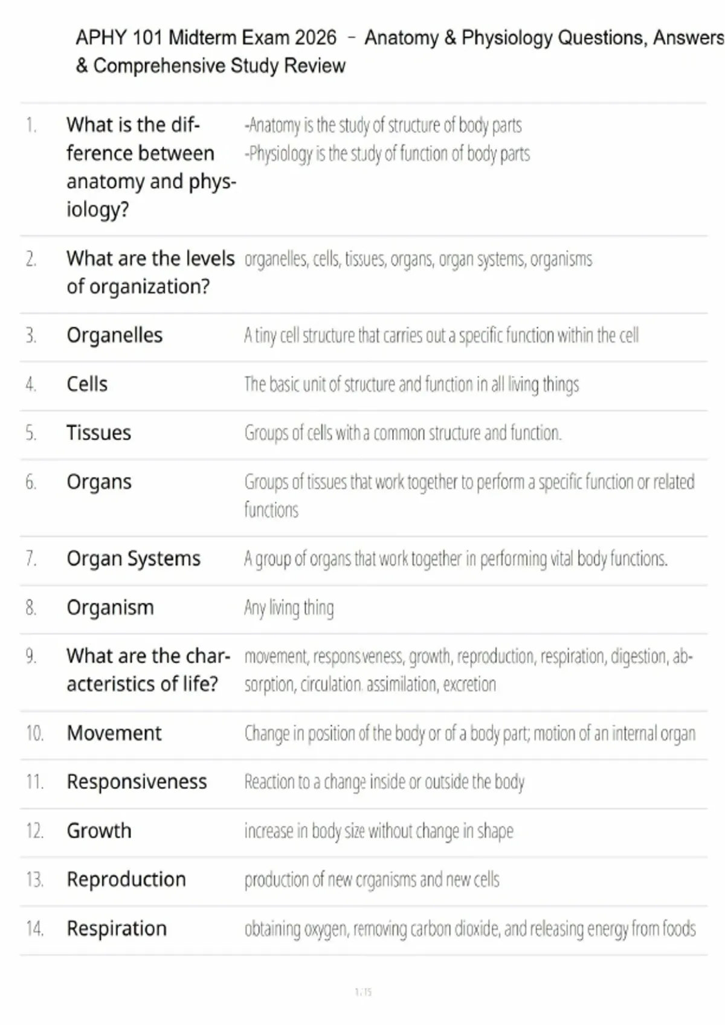725x1027 pixels.
Task: Select the 'Respiration' term in row 14
Action: (x=117, y=929)
